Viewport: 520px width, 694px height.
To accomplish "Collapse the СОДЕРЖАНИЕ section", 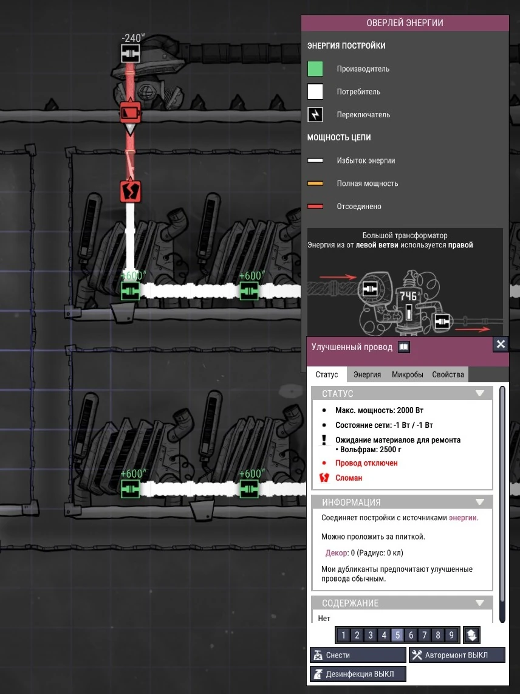I will (480, 603).
